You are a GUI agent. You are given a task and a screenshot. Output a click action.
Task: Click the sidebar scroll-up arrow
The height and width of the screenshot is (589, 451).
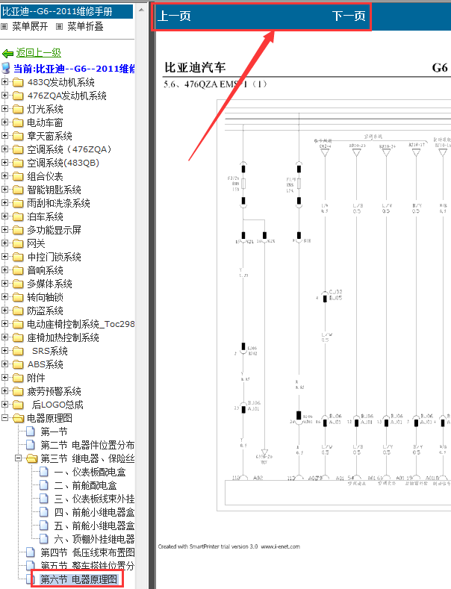(x=141, y=10)
